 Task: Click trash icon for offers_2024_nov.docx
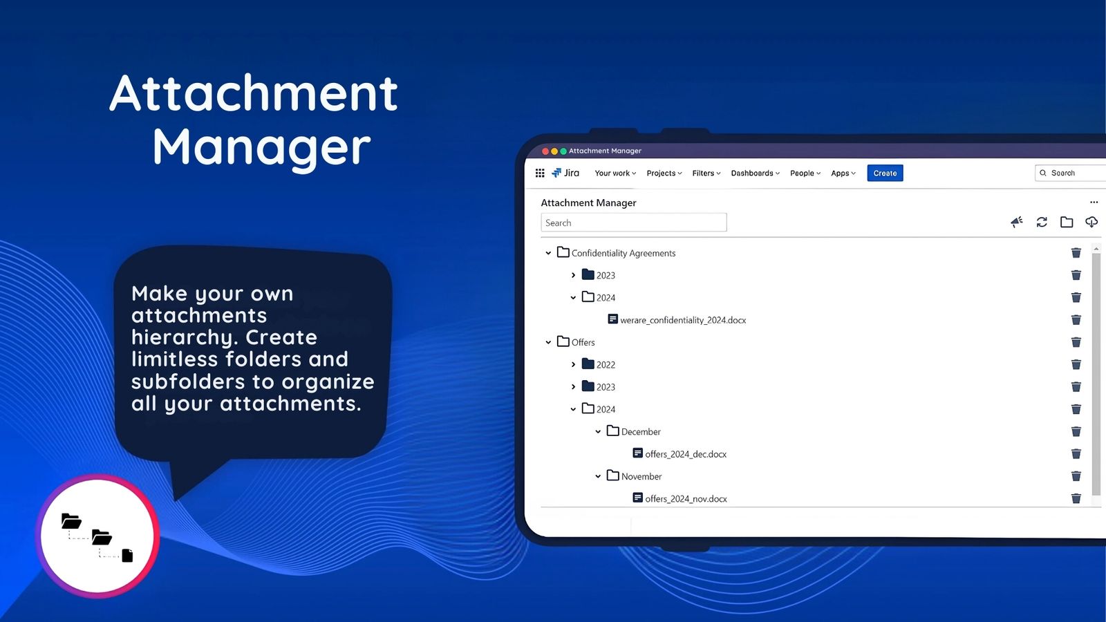1076,498
